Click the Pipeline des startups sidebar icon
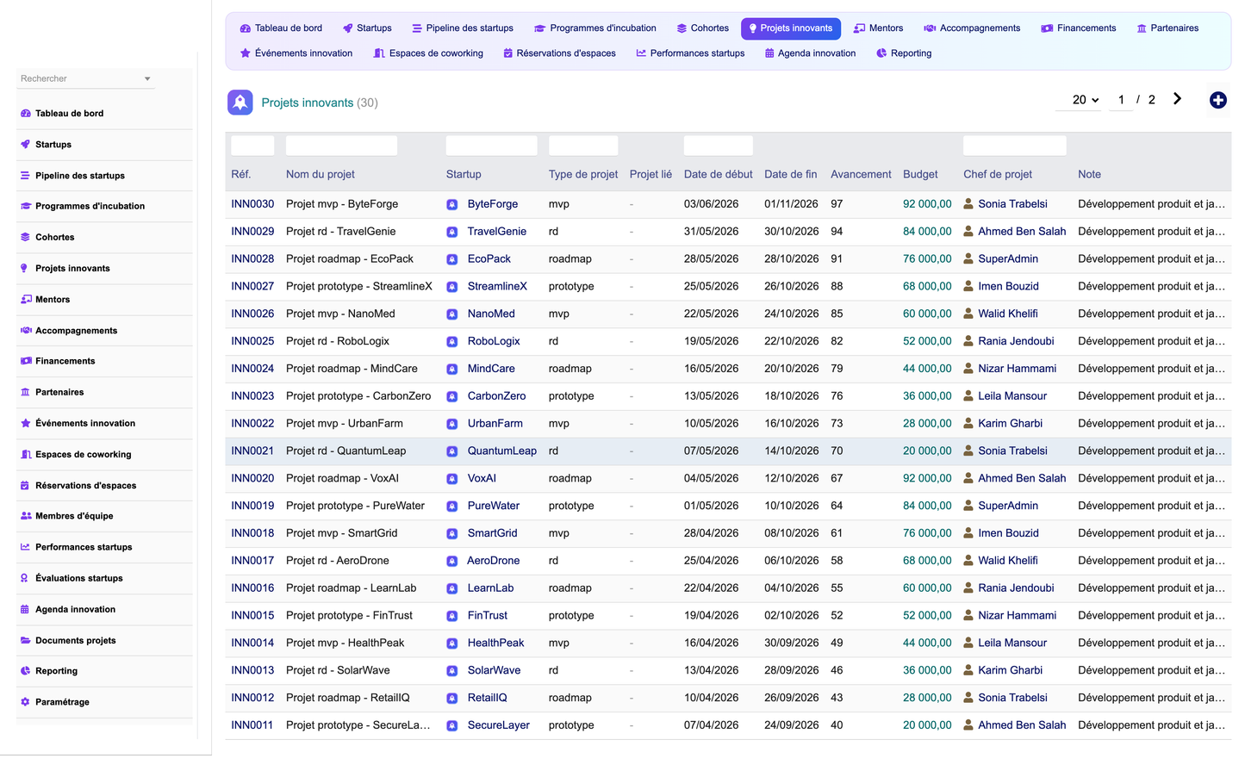The image size is (1245, 771). pyautogui.click(x=25, y=175)
